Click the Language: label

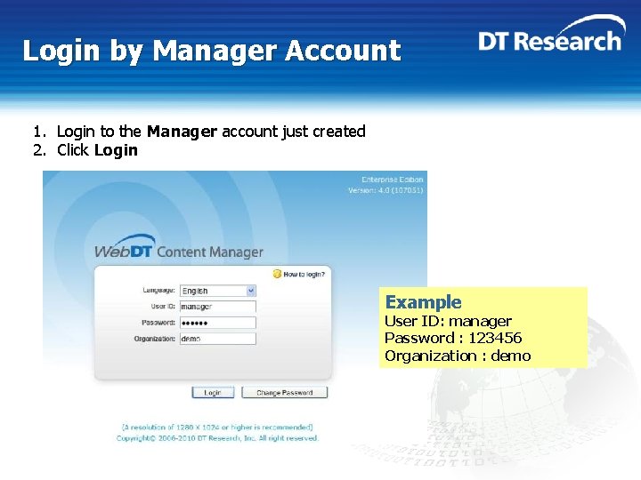(x=158, y=290)
